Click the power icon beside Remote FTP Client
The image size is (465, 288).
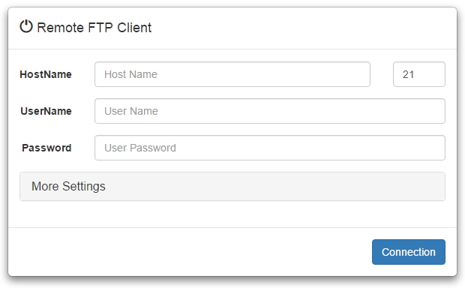(x=26, y=26)
